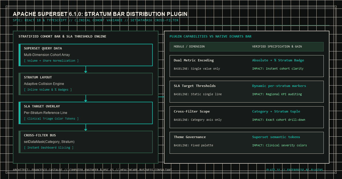Select the 'Superset Query Data' heading

point(43,48)
